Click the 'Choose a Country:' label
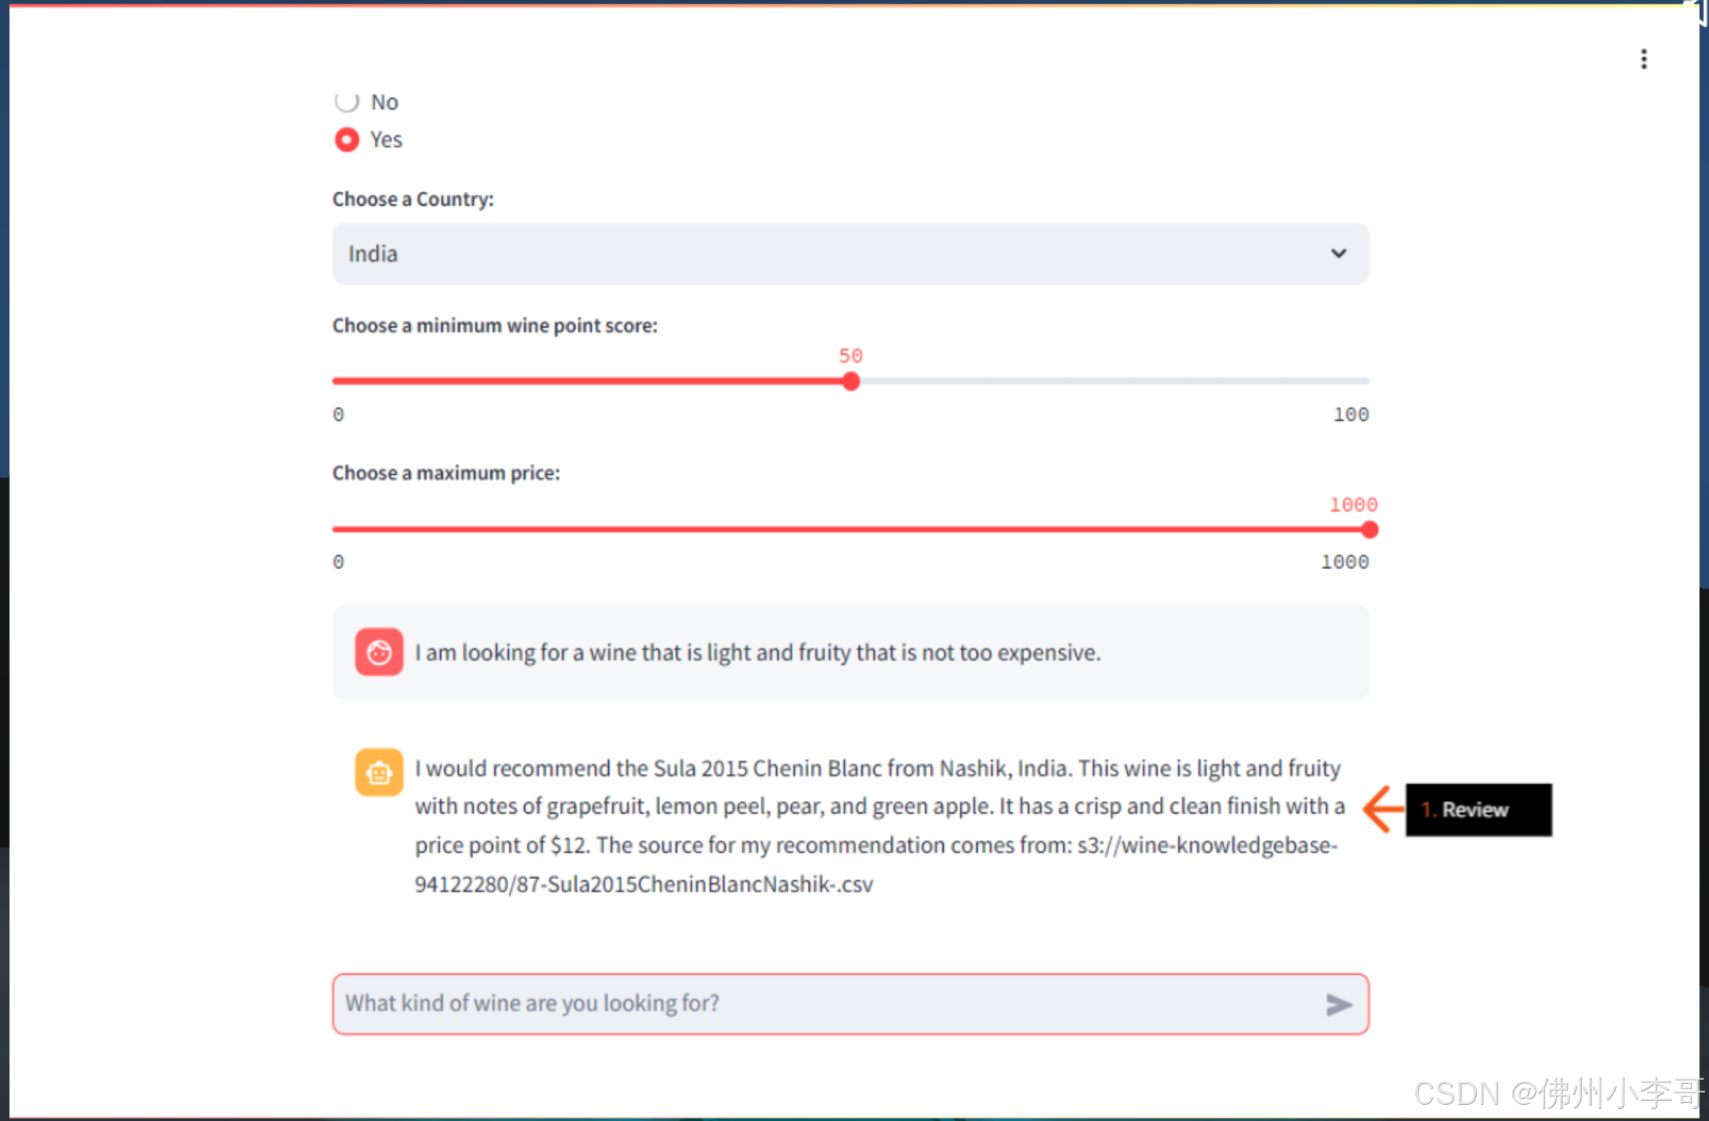Image resolution: width=1709 pixels, height=1121 pixels. pyautogui.click(x=413, y=199)
